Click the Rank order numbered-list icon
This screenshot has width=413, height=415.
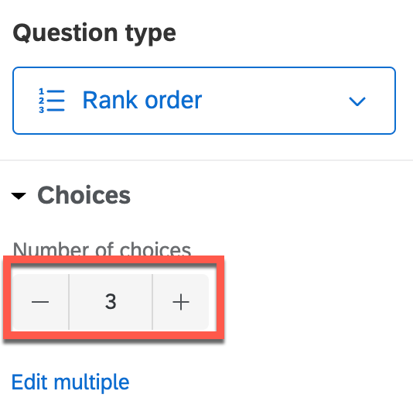click(52, 101)
